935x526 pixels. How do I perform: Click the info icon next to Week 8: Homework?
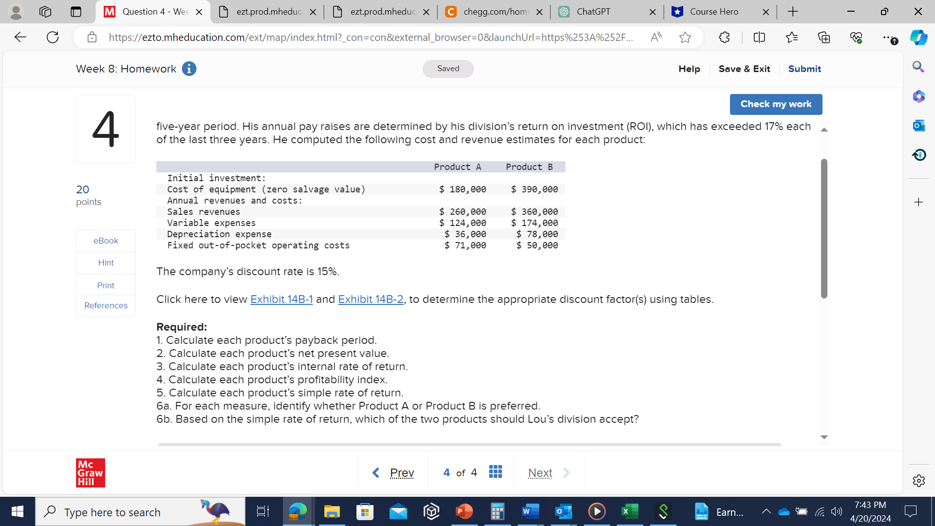click(x=189, y=69)
